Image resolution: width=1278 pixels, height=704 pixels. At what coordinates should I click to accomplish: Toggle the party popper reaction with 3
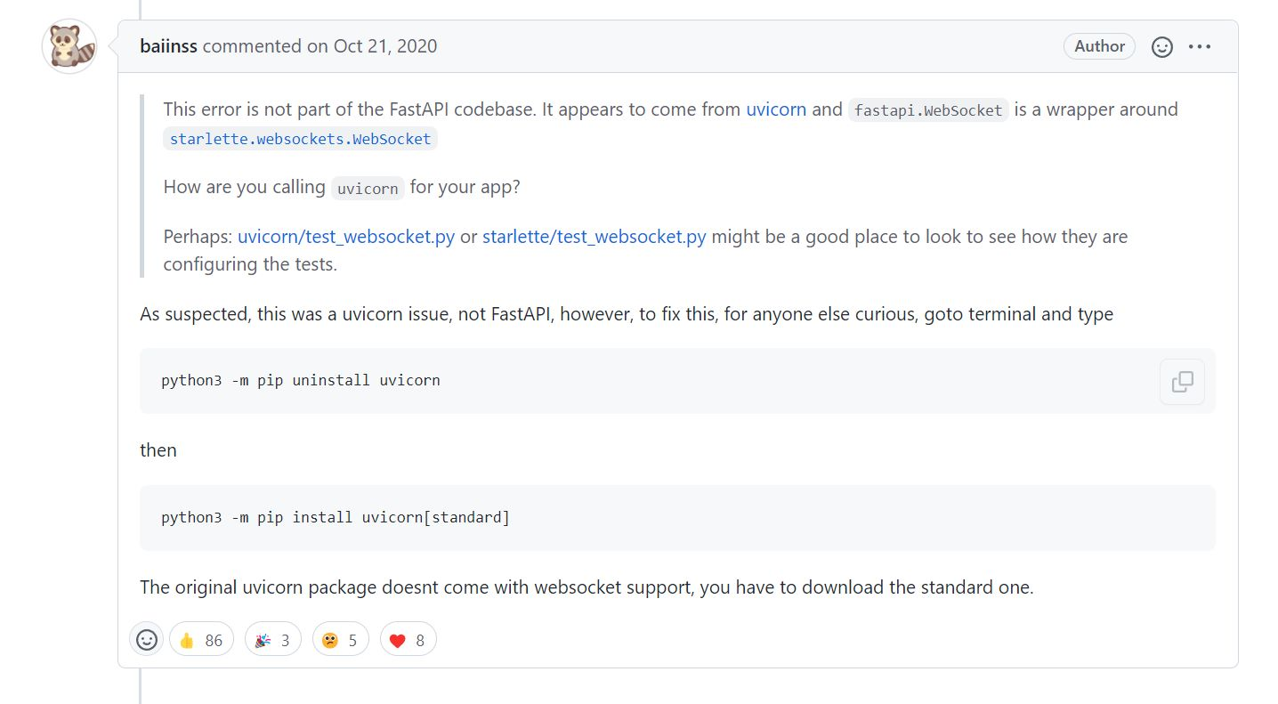(273, 640)
